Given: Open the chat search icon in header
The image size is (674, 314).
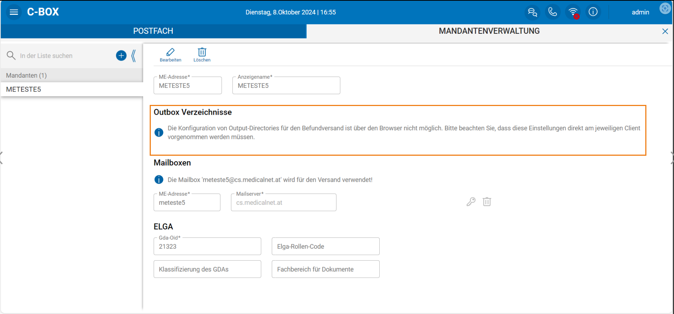Looking at the screenshot, I should (x=532, y=12).
